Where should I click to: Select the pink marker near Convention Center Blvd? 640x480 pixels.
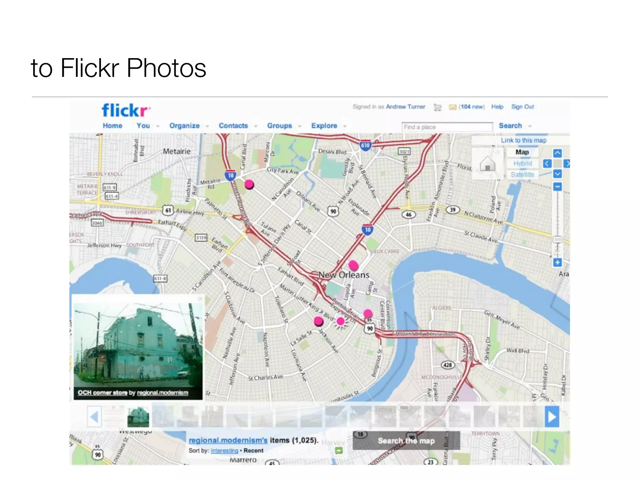(x=368, y=313)
